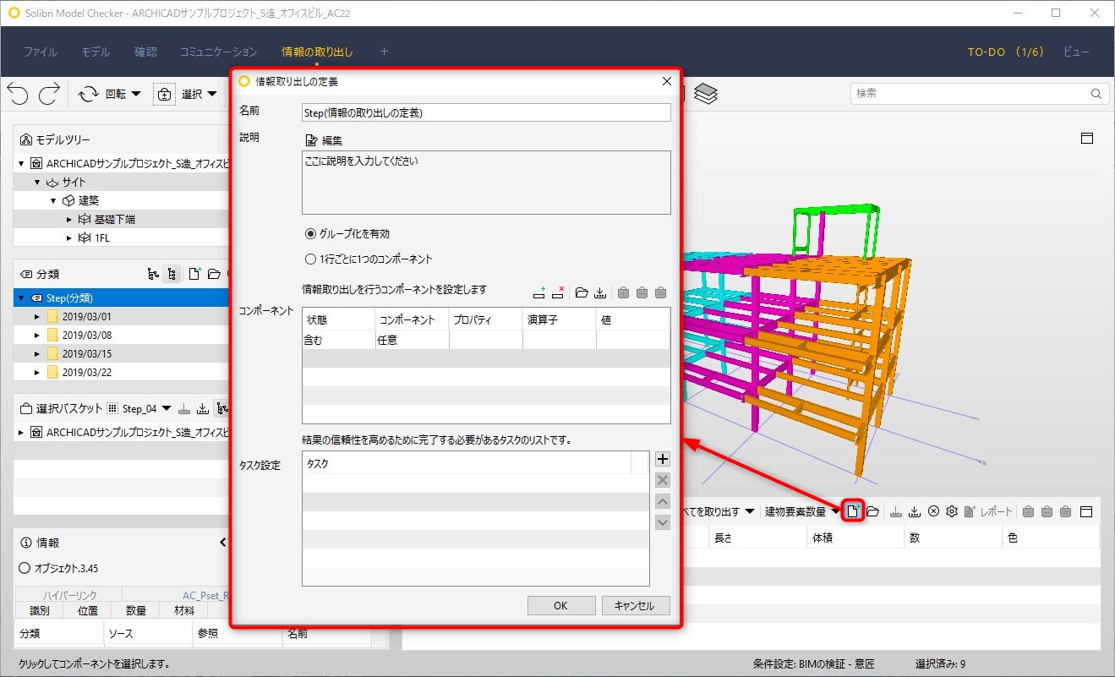Click the undo arrow icon
This screenshot has height=677, width=1115.
click(18, 94)
